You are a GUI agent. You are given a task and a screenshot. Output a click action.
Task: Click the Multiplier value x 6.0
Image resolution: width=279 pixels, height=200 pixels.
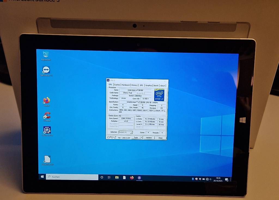(x=126, y=121)
